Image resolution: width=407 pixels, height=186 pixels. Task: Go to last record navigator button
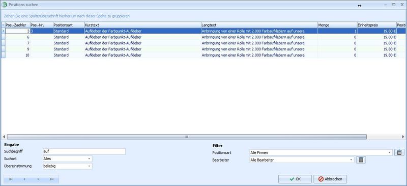pyautogui.click(x=52, y=179)
